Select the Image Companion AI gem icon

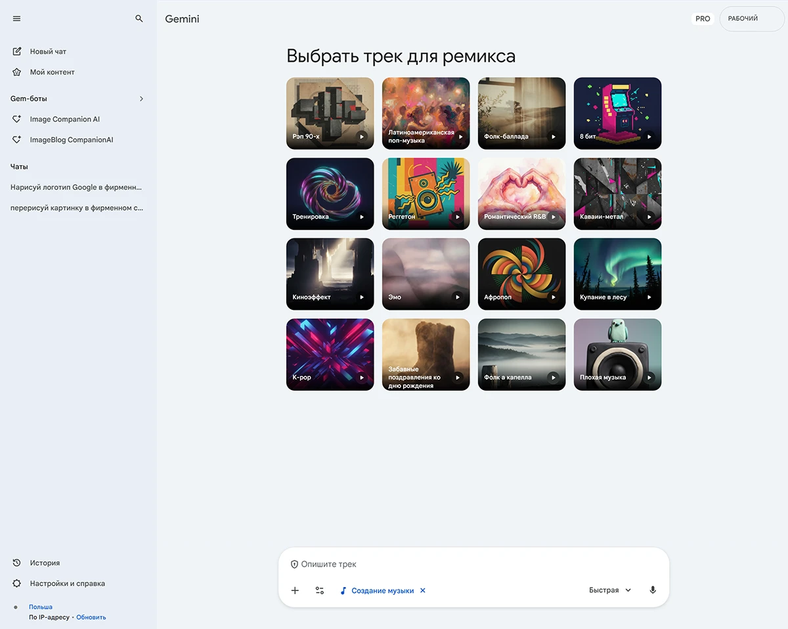coord(16,119)
